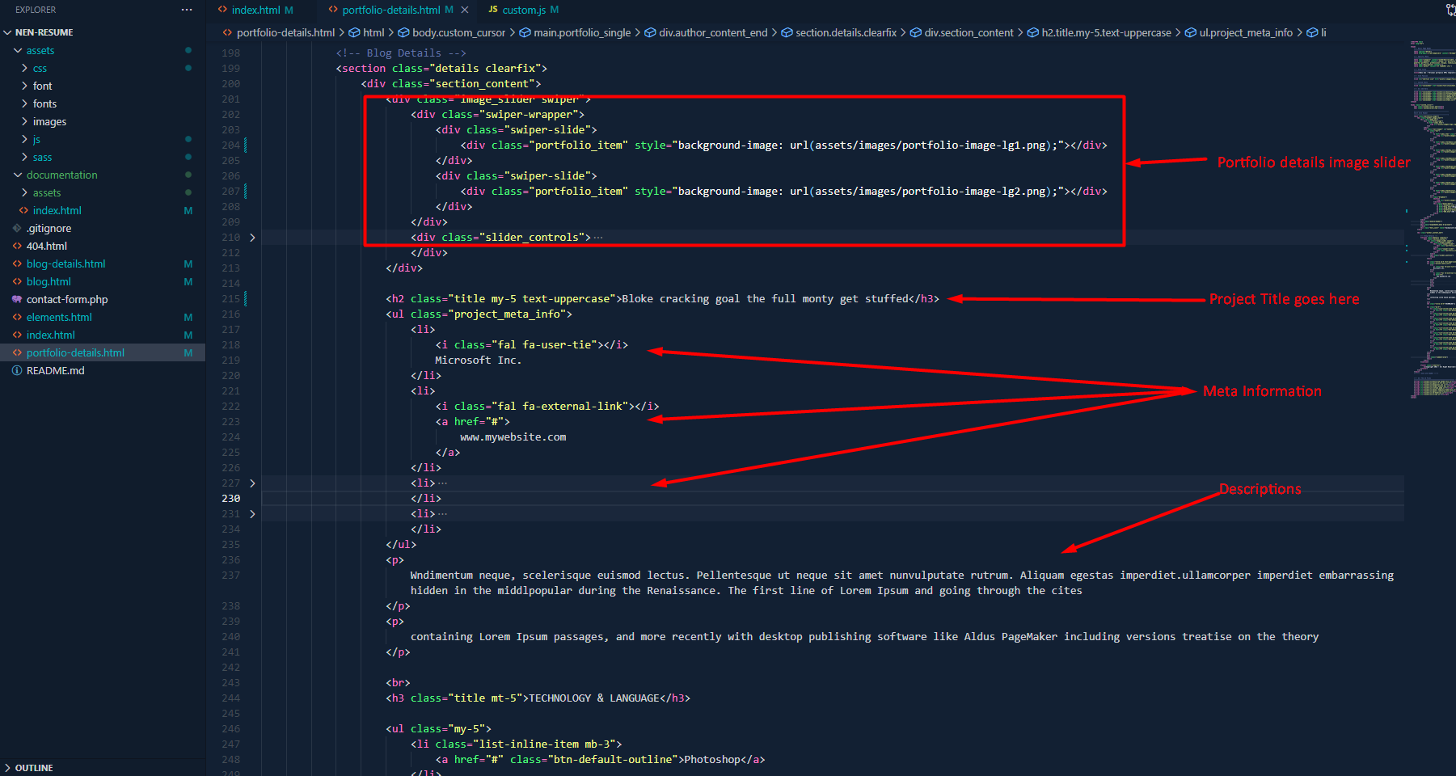Click the README.md info file icon
This screenshot has height=776, width=1456.
pyautogui.click(x=17, y=370)
